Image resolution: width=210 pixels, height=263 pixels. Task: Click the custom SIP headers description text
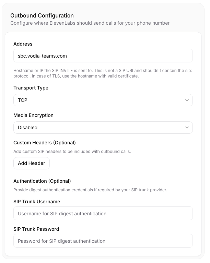(72, 151)
